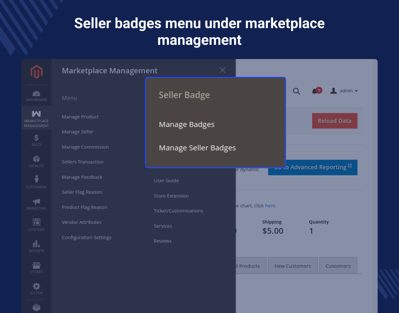Go to Advanced Reporting button
Screen dimensions: 399x313
pos(313,168)
